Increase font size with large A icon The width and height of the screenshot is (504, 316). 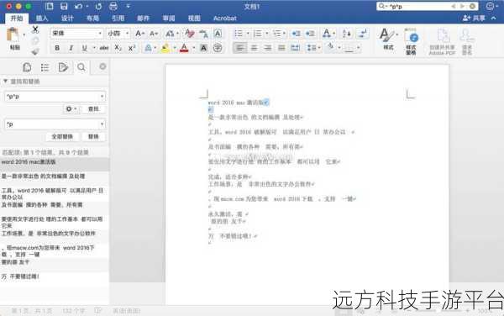coord(139,33)
